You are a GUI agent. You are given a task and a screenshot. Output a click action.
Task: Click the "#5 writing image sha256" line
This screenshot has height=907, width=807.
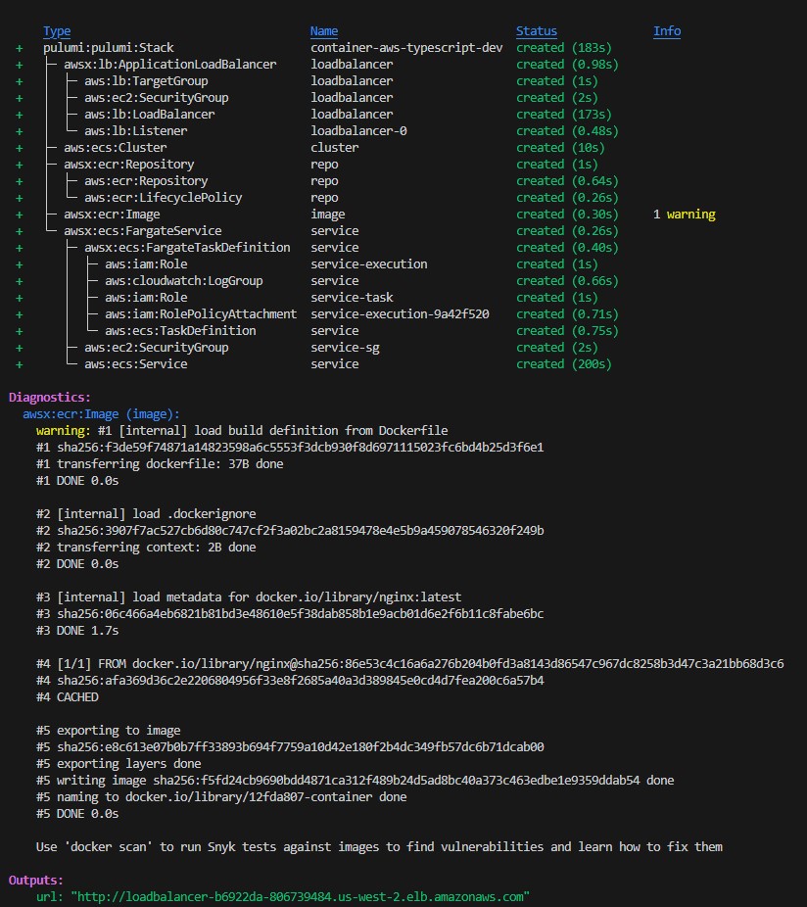coord(356,781)
